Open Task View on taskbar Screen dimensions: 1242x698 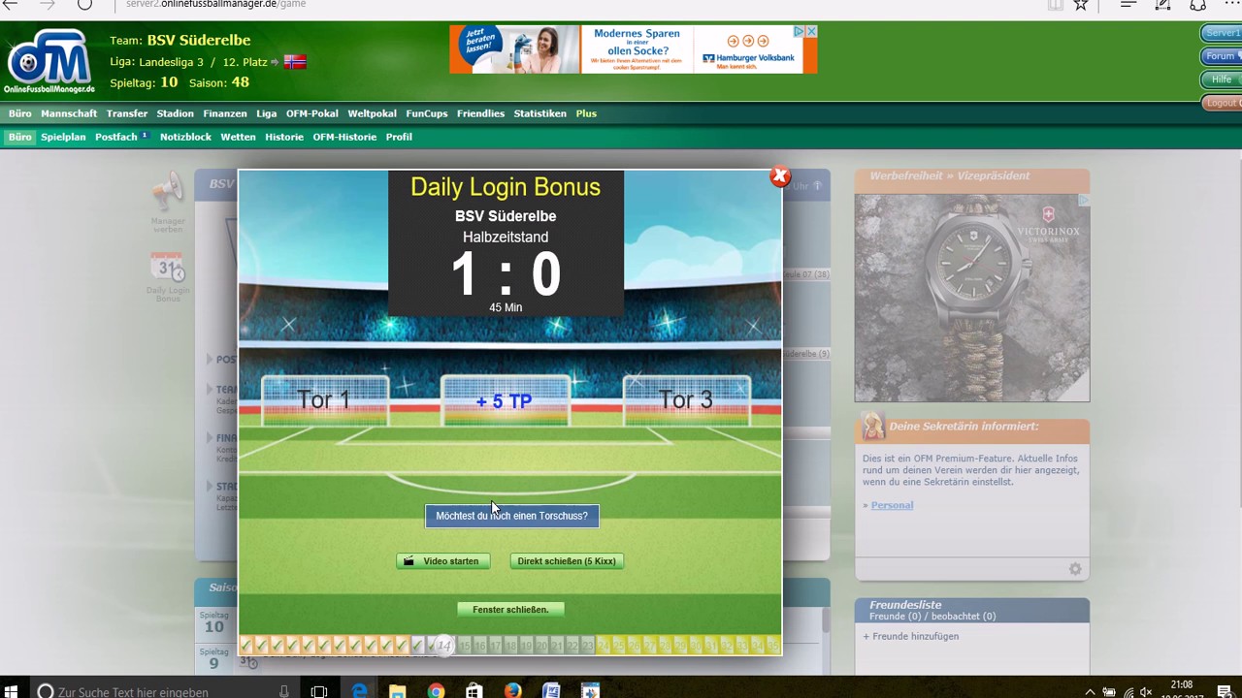pyautogui.click(x=319, y=691)
